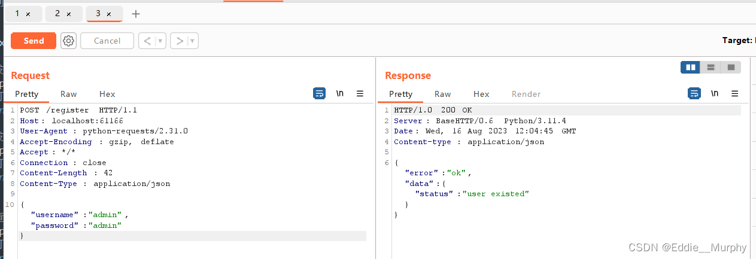Select the Response Hex tab

point(481,94)
